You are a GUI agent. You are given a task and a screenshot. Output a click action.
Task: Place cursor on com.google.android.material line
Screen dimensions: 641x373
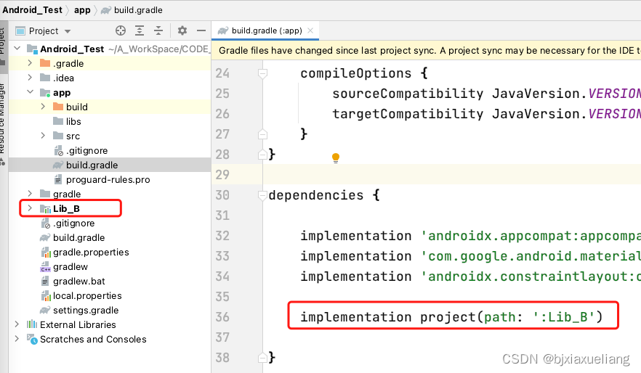point(470,256)
